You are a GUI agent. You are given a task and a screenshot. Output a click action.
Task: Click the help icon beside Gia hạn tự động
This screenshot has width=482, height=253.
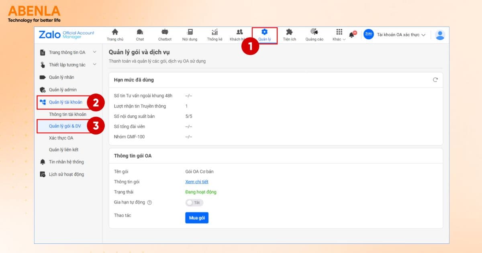tap(149, 203)
